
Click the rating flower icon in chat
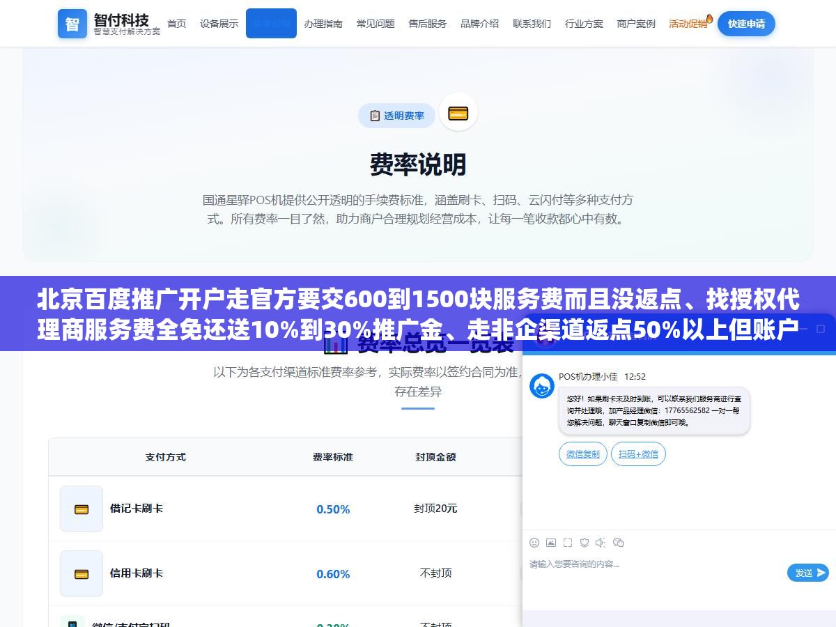click(585, 543)
